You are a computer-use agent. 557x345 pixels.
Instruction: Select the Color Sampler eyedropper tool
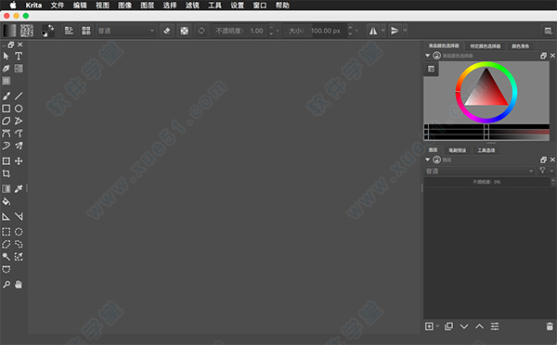[x=19, y=189]
